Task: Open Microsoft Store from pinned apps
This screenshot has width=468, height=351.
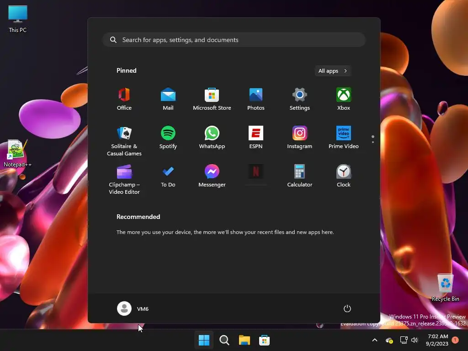Action: [x=212, y=99]
